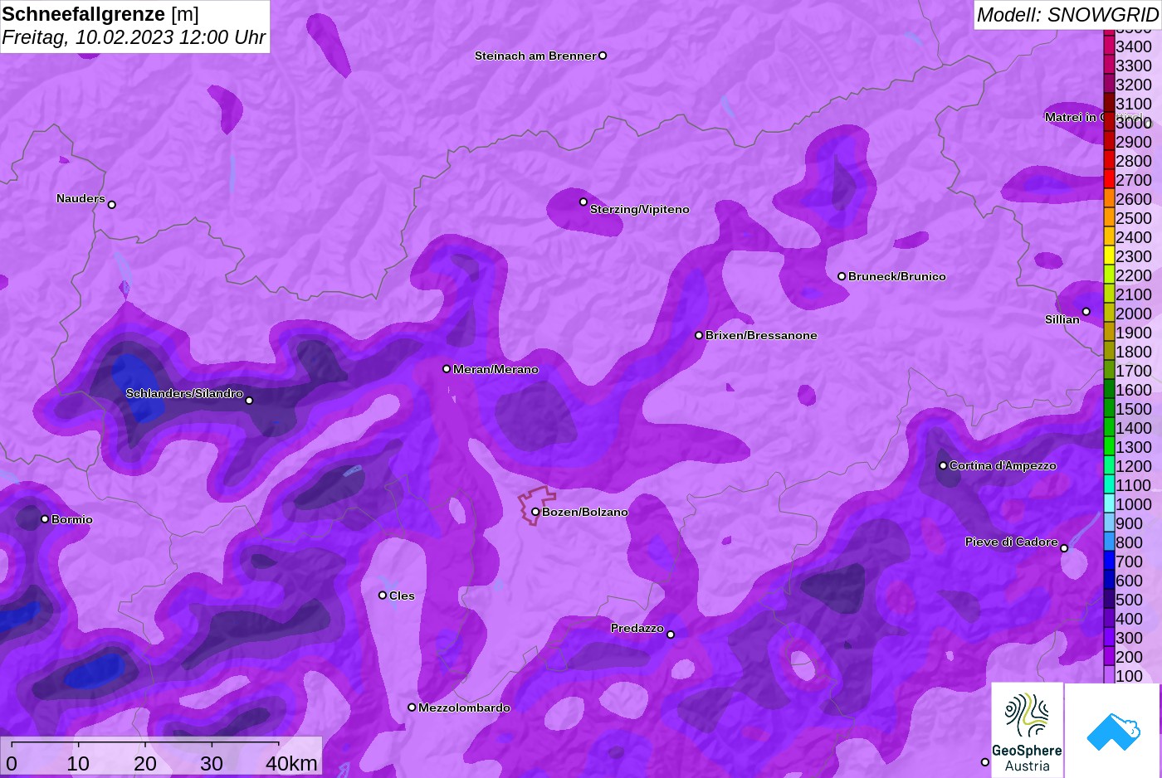Image resolution: width=1162 pixels, height=778 pixels.
Task: Click the Predazzo town label
Action: point(637,628)
